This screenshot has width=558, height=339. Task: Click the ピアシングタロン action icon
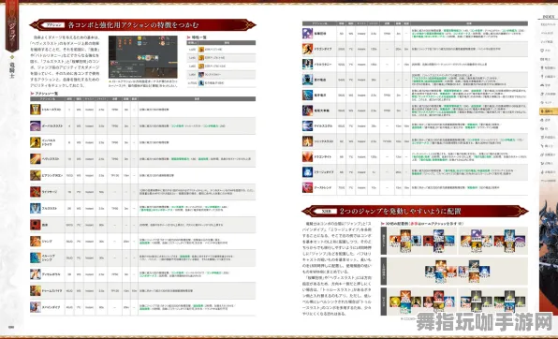[36, 175]
